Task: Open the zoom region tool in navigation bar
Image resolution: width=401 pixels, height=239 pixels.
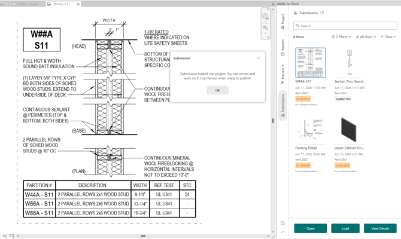Action: click(x=265, y=27)
